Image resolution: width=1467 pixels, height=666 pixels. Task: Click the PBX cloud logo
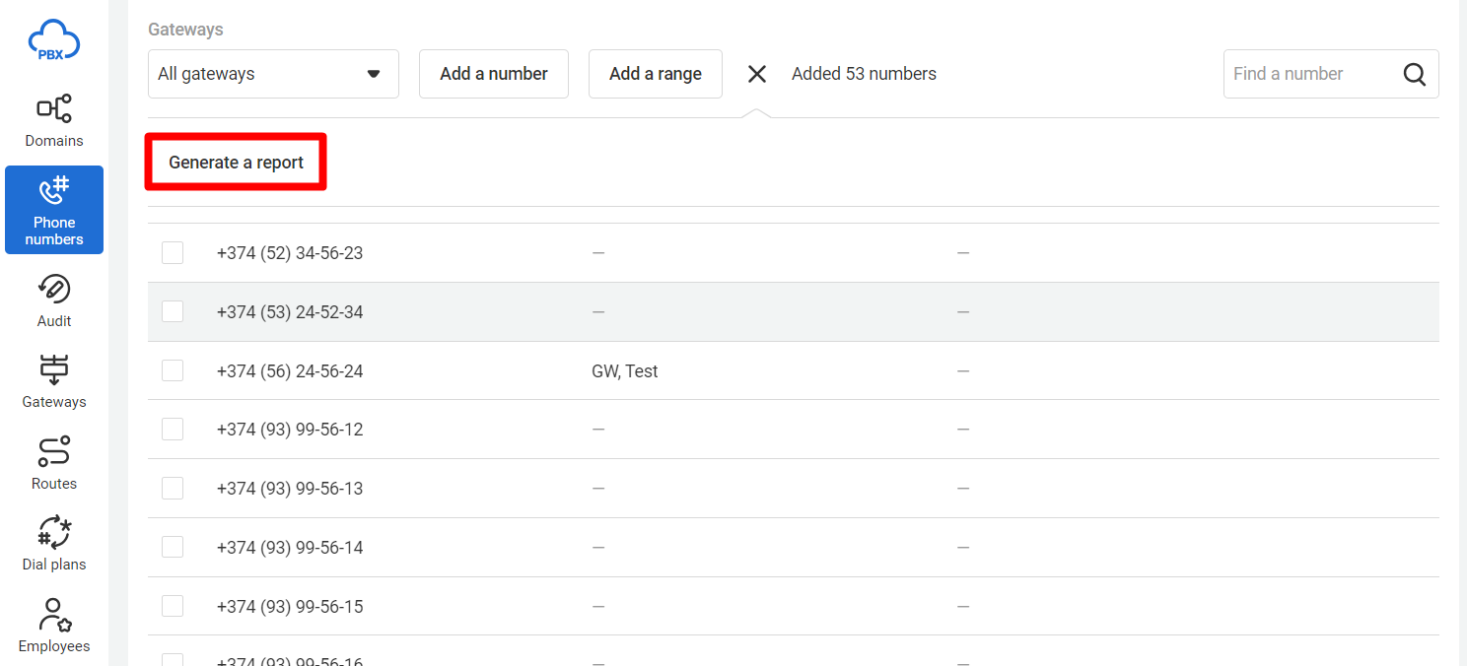[x=54, y=40]
